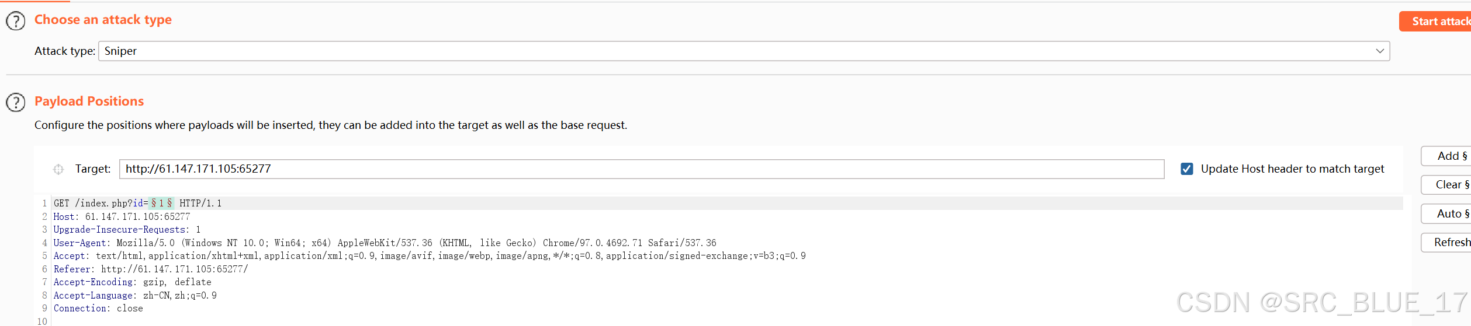Click the Clear § button
This screenshot has width=1471, height=326.
click(x=1447, y=185)
